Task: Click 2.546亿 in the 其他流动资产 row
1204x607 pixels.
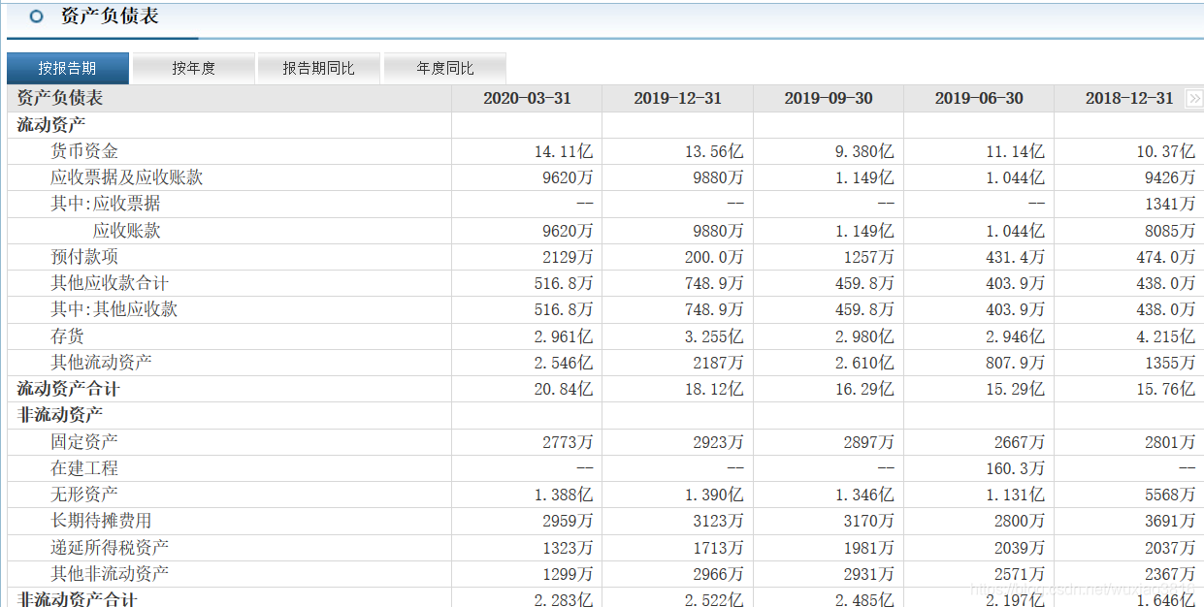Action: [564, 364]
